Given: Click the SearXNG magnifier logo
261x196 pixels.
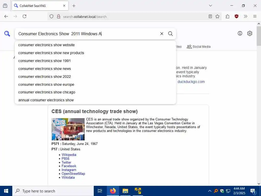Looking at the screenshot, I should pyautogui.click(x=7, y=33).
